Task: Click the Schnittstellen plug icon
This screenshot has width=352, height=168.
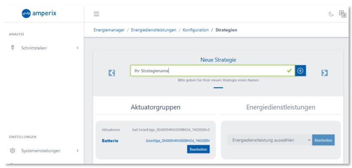Action: 12,48
